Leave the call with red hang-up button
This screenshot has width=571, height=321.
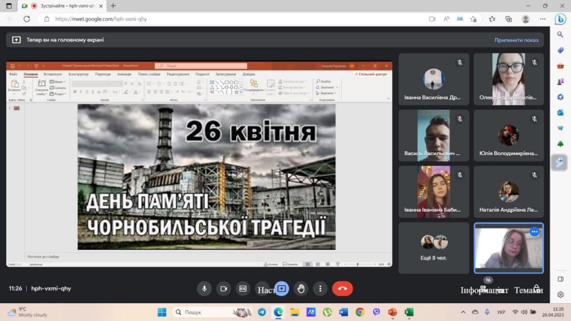[342, 289]
